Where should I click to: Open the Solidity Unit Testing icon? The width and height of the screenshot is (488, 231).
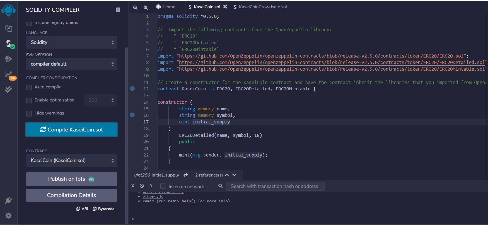pyautogui.click(x=8, y=89)
